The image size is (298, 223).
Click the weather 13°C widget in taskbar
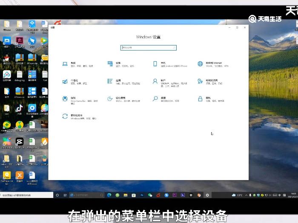(x=238, y=195)
